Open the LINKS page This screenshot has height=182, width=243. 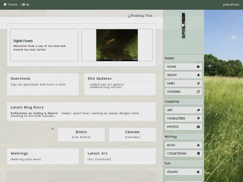[183, 84]
